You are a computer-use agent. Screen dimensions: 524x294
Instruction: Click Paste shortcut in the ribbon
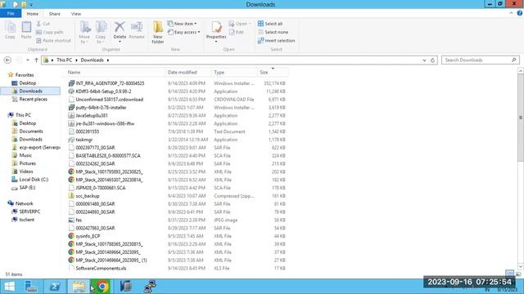coord(53,41)
